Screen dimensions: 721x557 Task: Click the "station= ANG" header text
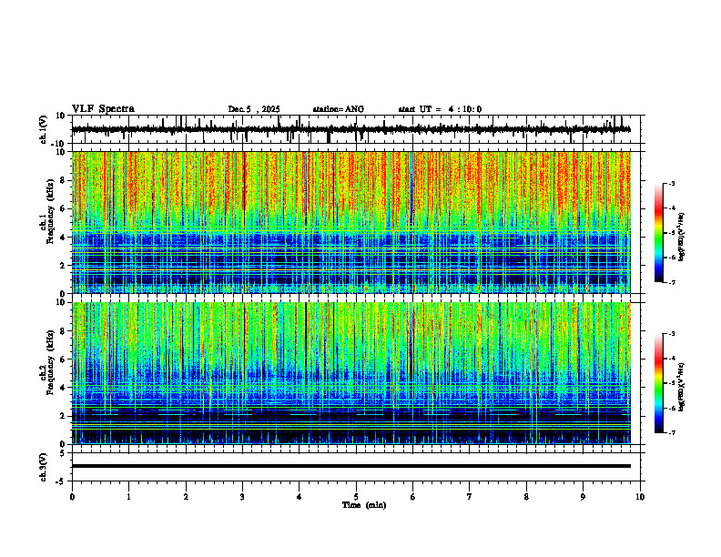point(339,109)
